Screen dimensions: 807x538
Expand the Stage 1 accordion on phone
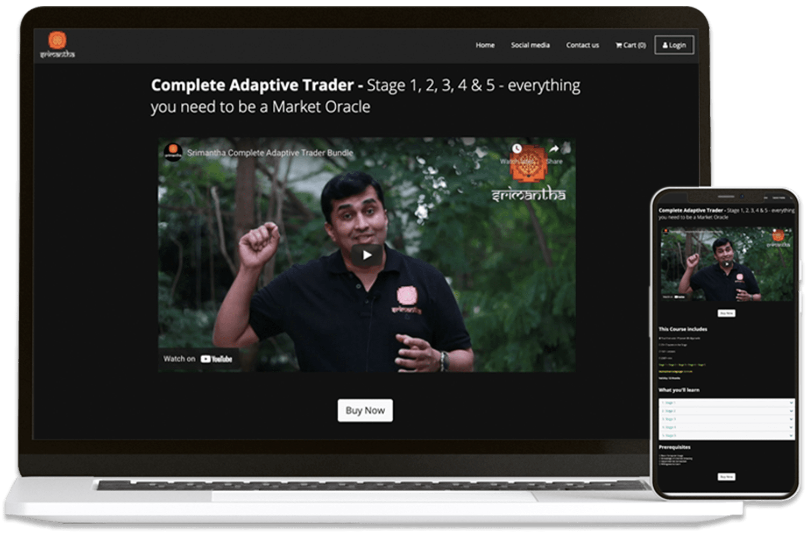pos(726,402)
